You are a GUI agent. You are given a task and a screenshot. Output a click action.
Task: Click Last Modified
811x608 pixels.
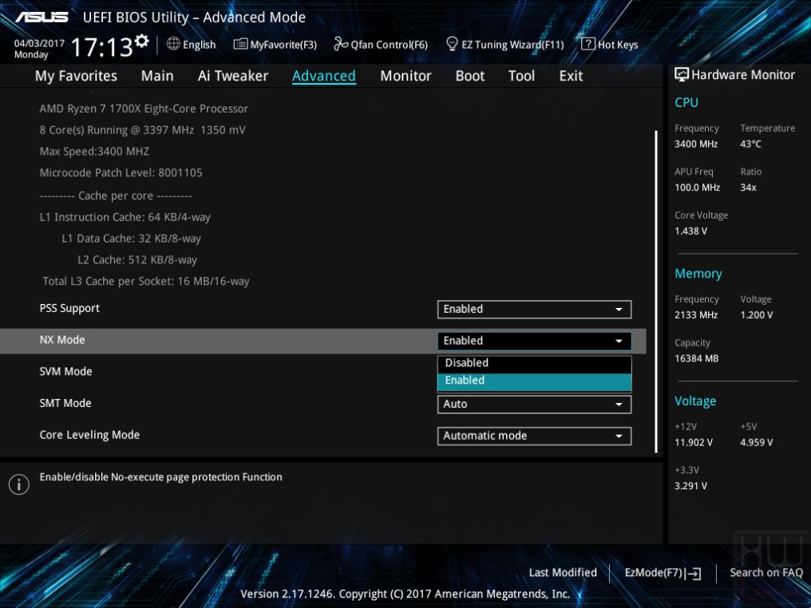pos(563,572)
